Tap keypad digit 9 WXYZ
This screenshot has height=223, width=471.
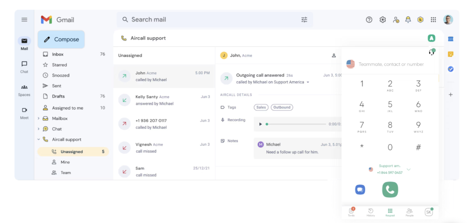[x=418, y=127]
